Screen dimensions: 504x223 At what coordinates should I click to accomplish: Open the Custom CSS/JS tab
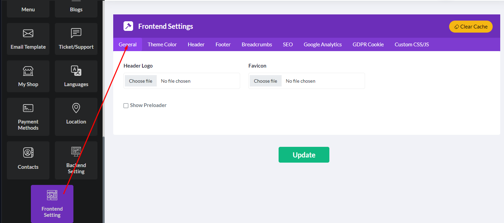412,45
